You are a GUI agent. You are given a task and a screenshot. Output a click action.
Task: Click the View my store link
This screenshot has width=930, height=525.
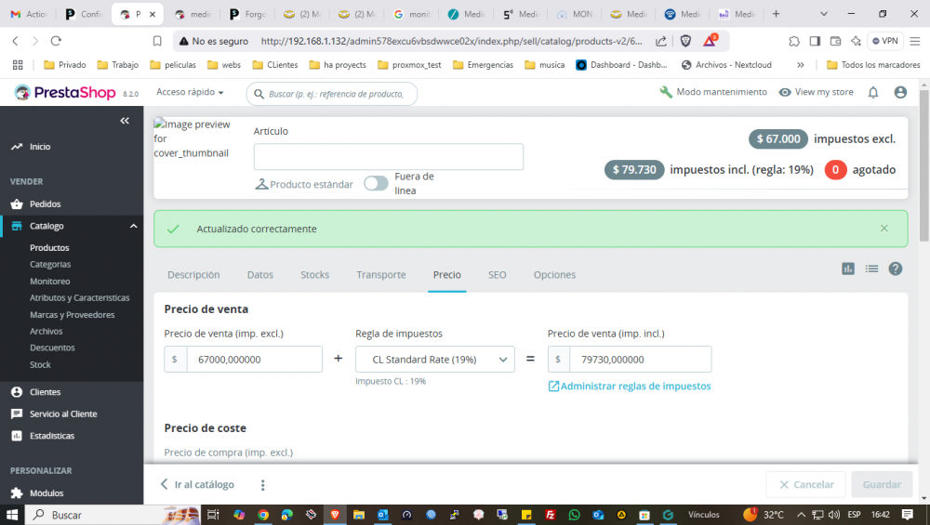point(817,92)
